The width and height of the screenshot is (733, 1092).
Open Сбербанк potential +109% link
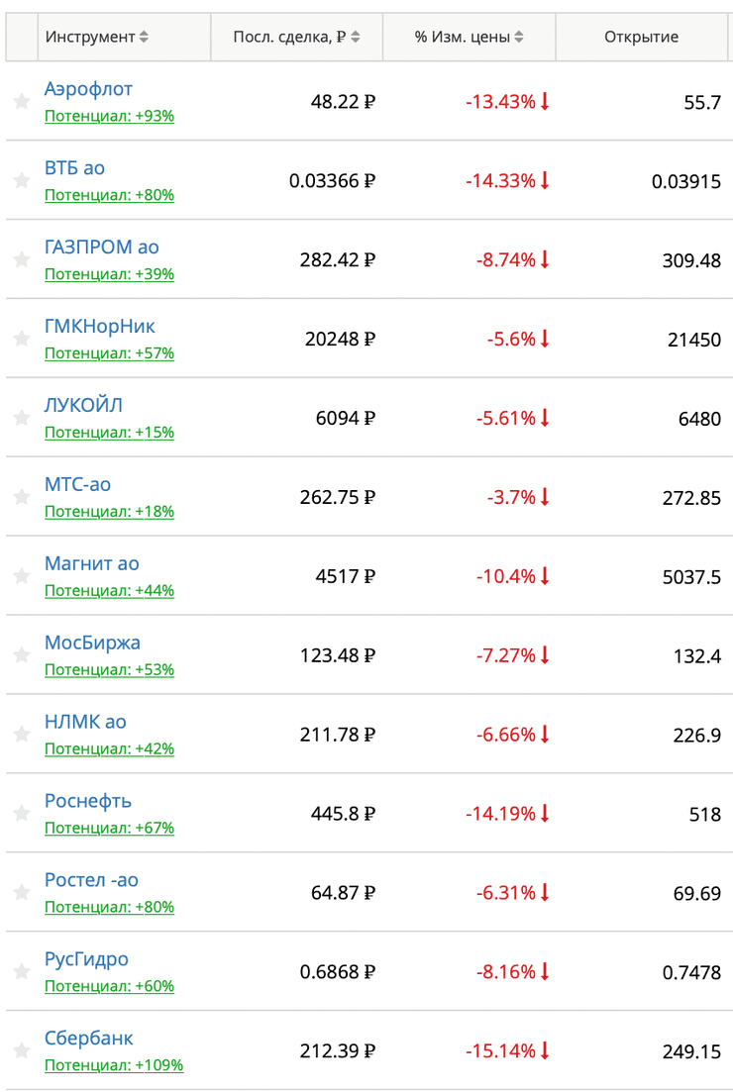point(114,1065)
